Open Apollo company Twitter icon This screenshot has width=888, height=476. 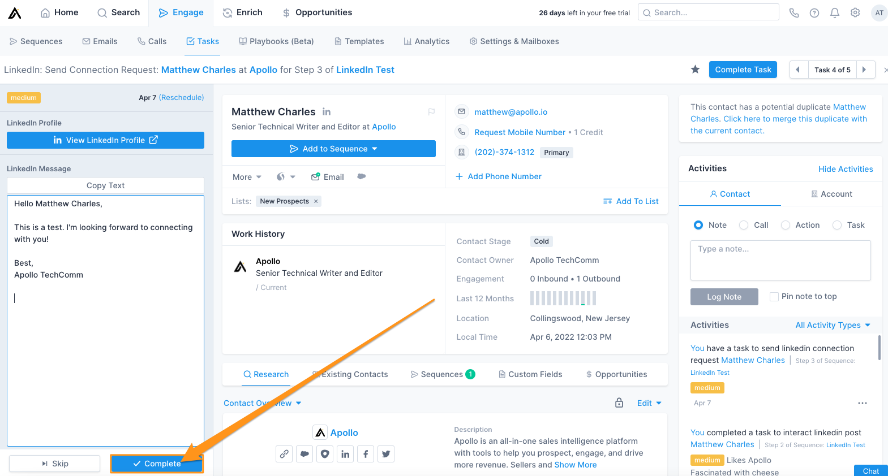point(386,454)
